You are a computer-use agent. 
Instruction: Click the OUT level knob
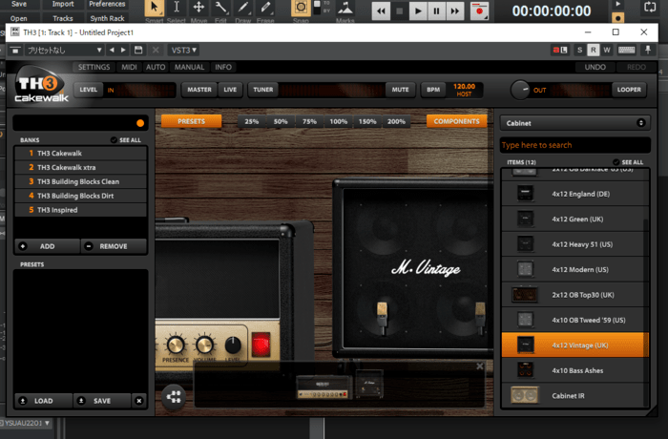pos(519,90)
